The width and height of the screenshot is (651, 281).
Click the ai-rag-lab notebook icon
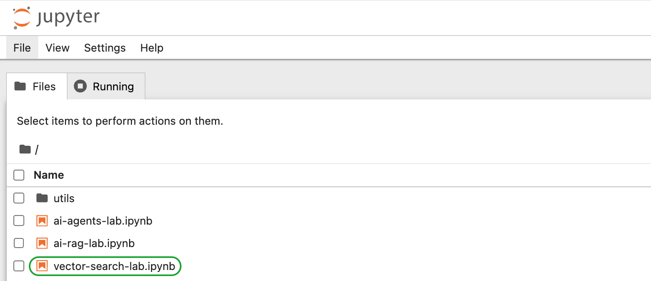[42, 243]
